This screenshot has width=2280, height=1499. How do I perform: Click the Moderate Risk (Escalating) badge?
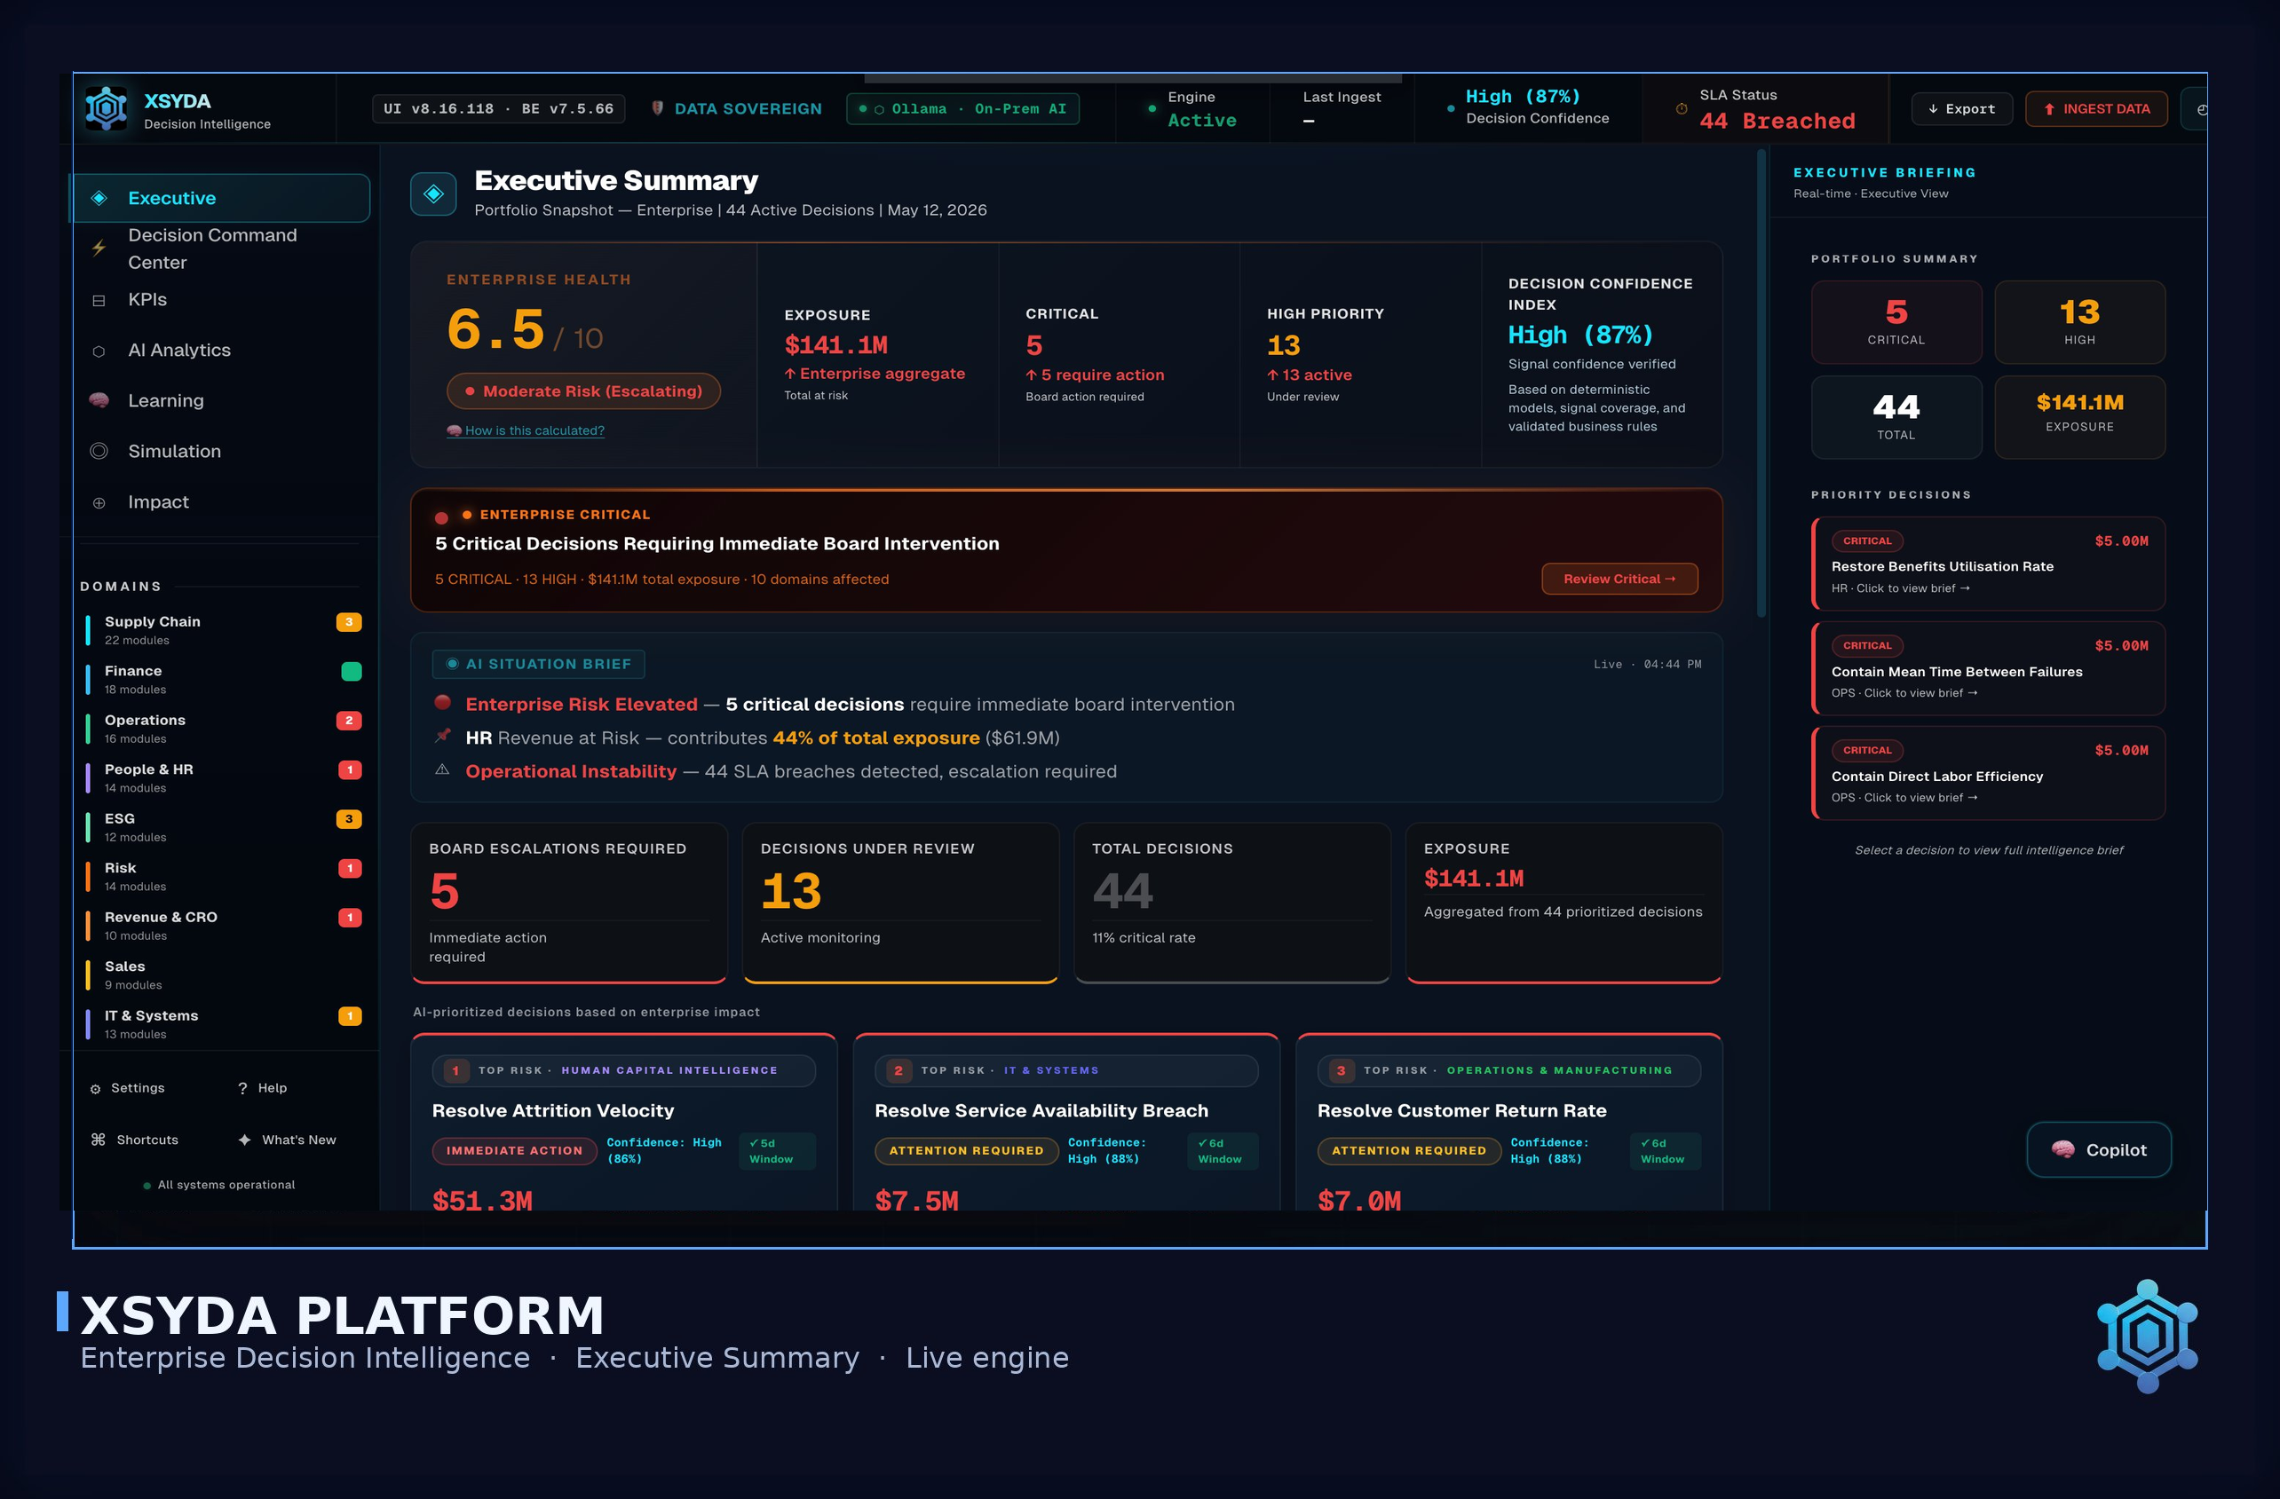tap(583, 391)
